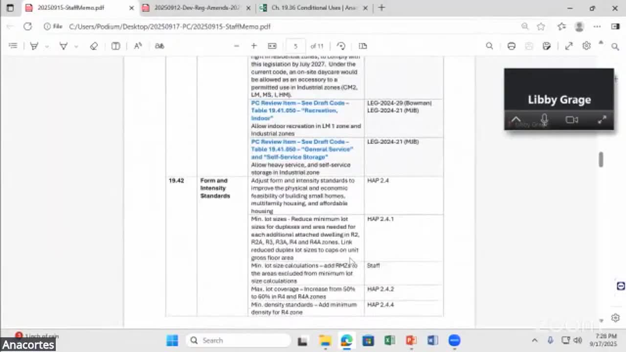
Task: Switch to the 20250915-StaffMemo.pdf tab
Action: click(71, 8)
